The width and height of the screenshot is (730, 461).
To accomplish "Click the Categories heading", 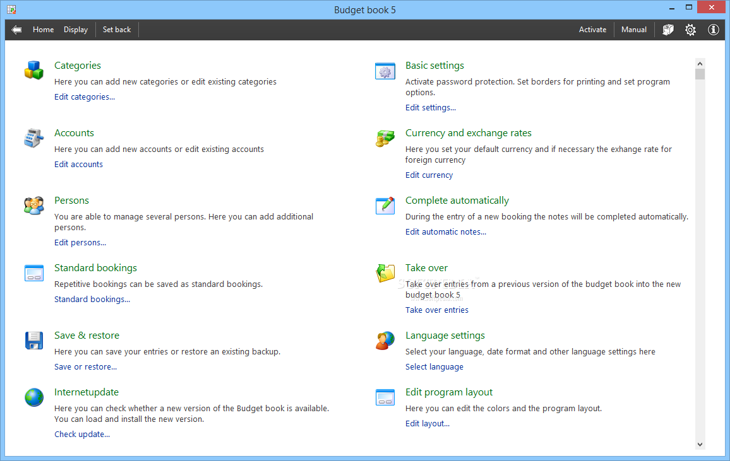I will tap(77, 66).
